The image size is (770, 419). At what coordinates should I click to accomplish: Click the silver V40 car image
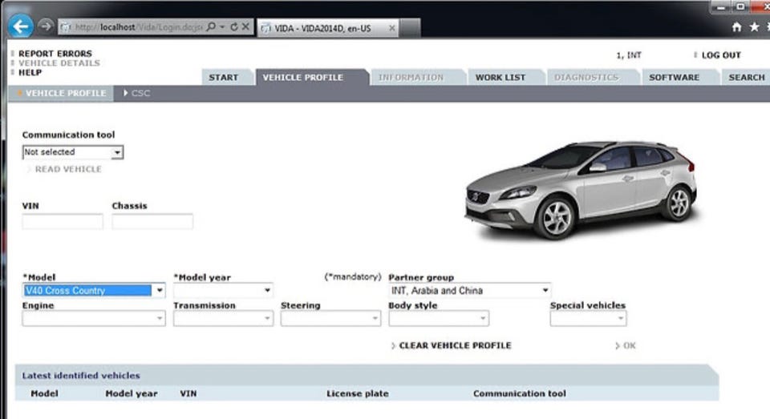(x=581, y=191)
